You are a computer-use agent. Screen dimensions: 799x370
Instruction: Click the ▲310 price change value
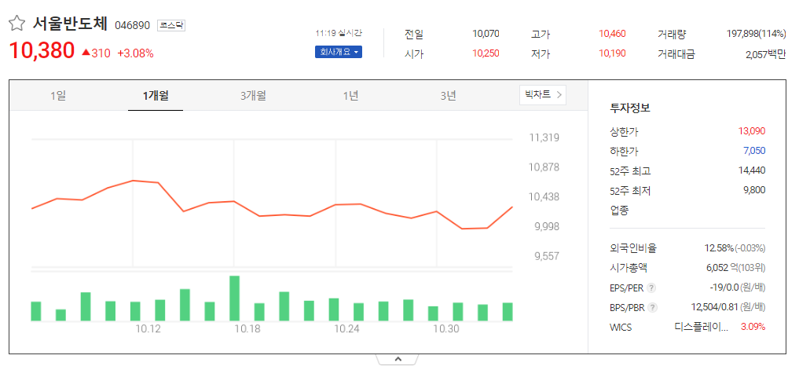point(96,53)
